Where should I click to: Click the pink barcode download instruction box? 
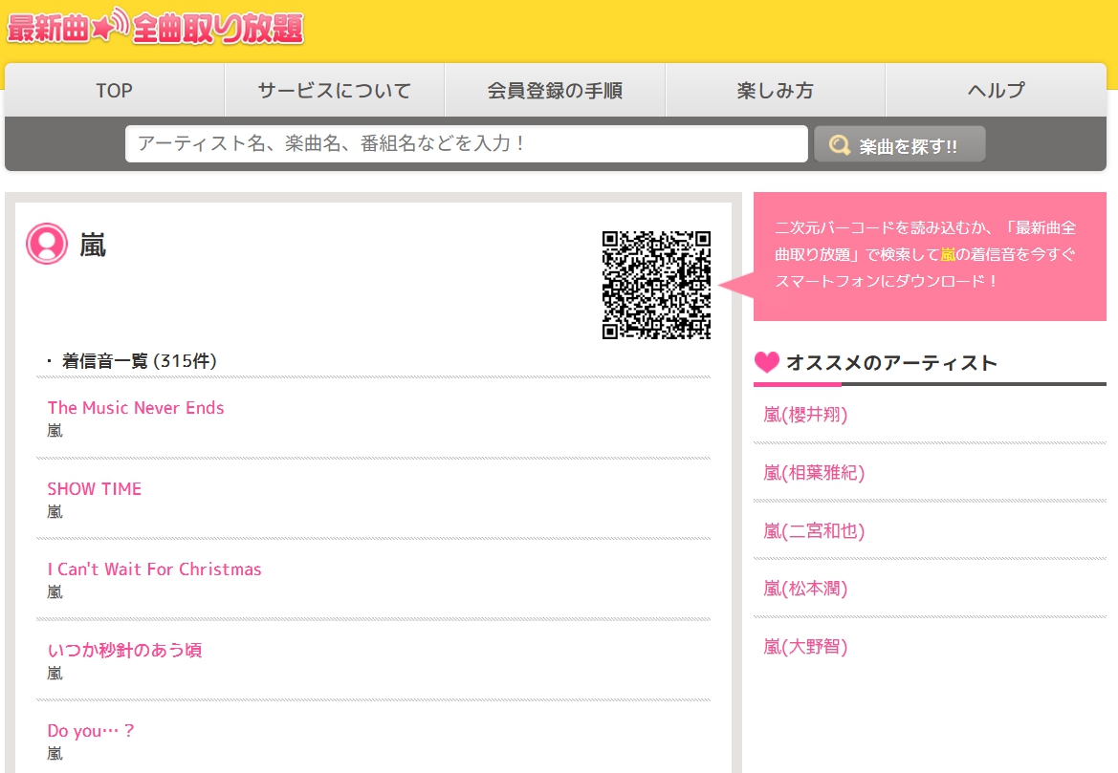pyautogui.click(x=930, y=256)
